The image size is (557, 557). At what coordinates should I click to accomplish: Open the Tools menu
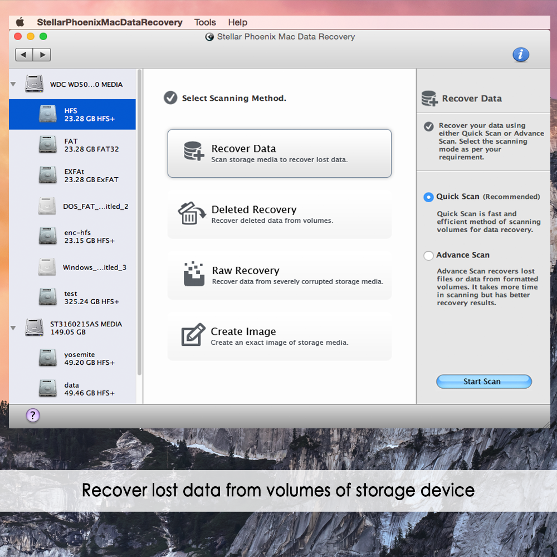[x=205, y=22]
